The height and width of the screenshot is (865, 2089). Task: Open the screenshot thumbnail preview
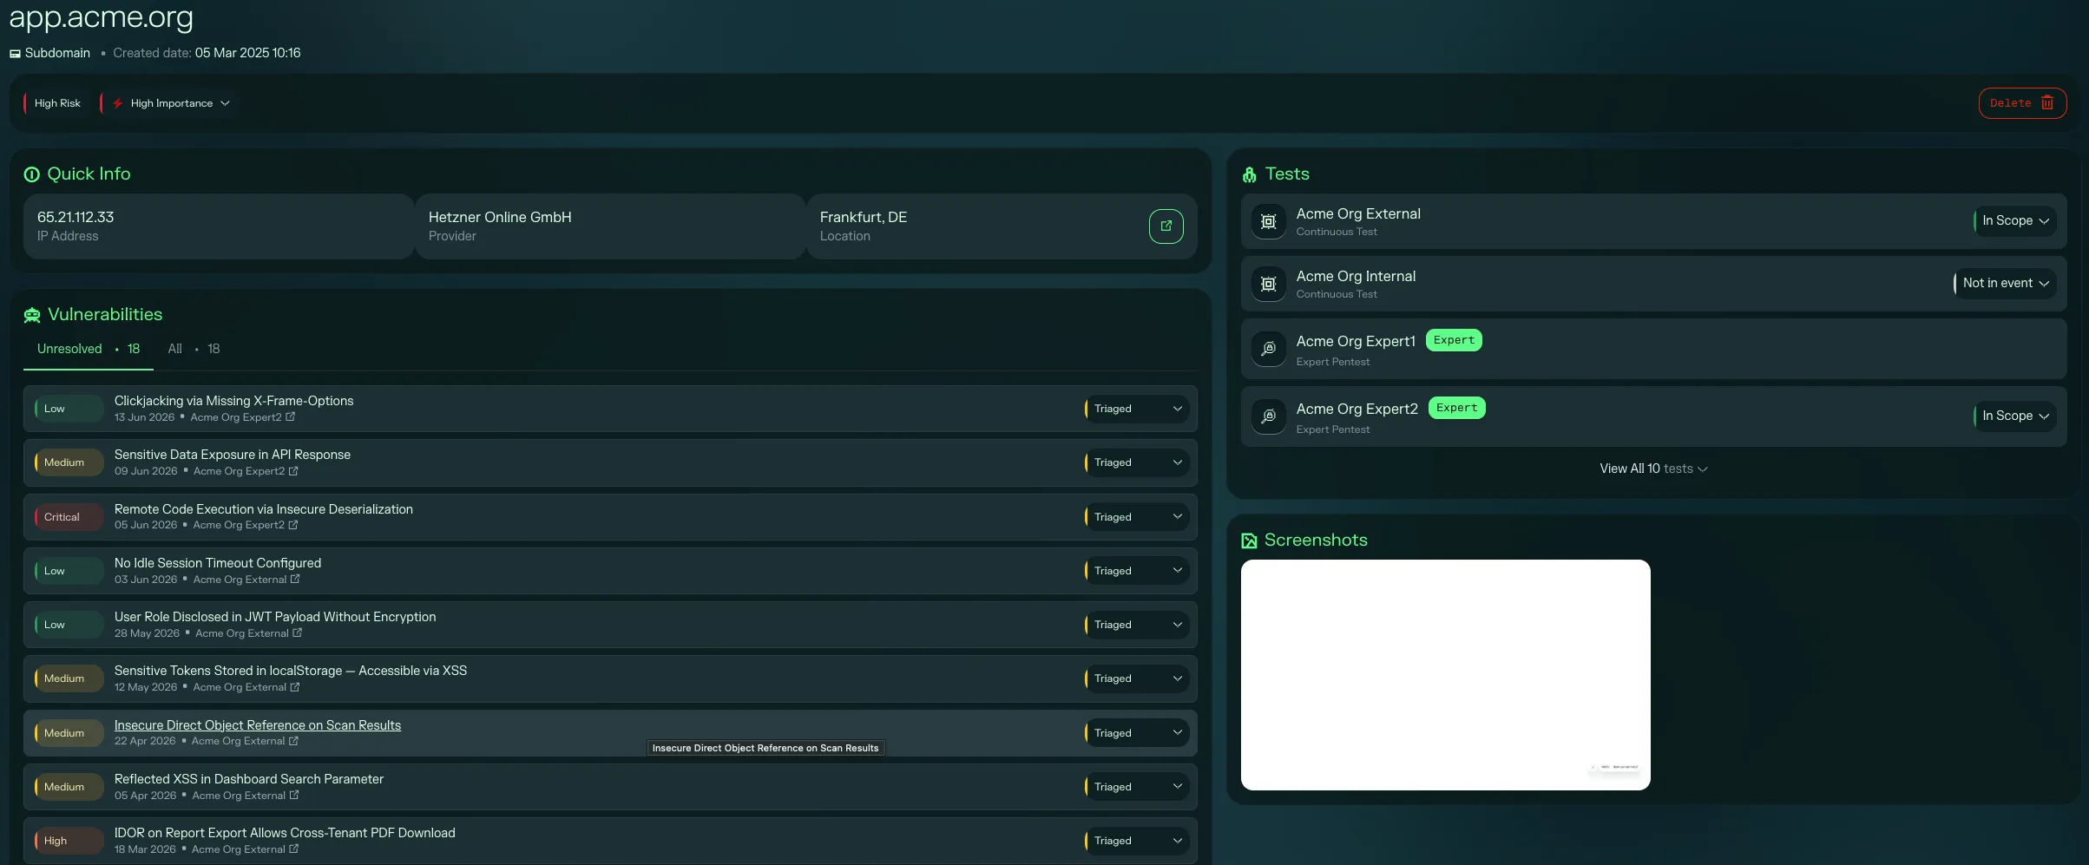(x=1445, y=675)
